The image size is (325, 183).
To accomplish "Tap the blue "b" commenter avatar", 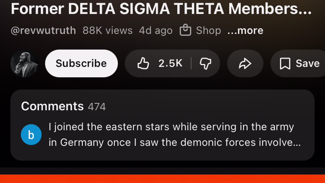I will [x=31, y=135].
